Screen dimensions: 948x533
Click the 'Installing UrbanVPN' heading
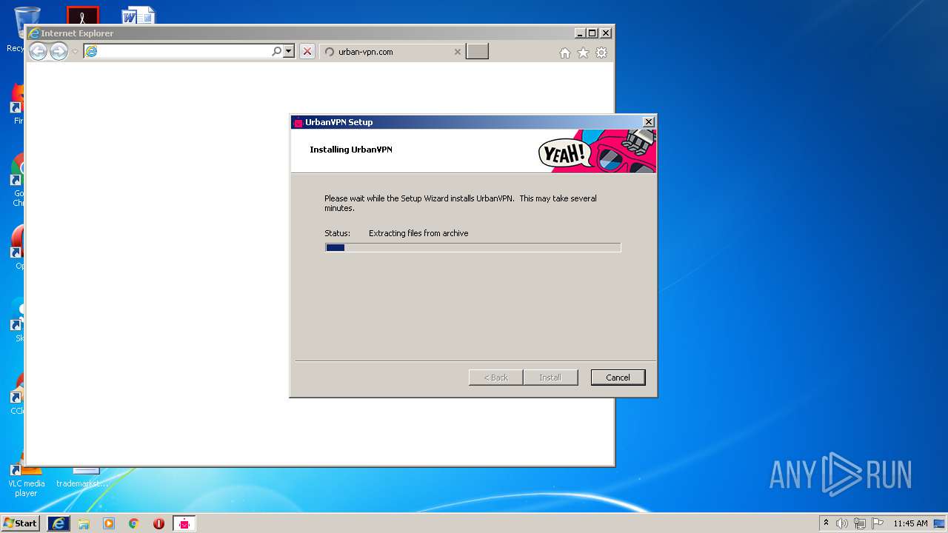(351, 150)
